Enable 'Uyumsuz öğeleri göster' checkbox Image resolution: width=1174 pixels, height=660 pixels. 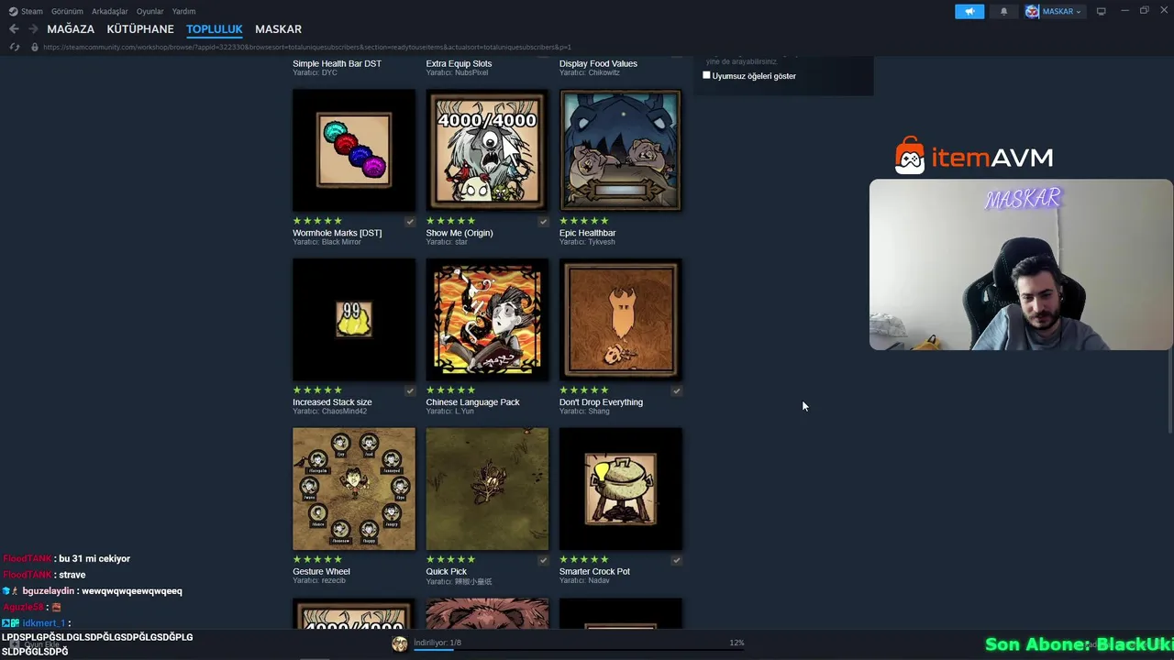tap(706, 75)
